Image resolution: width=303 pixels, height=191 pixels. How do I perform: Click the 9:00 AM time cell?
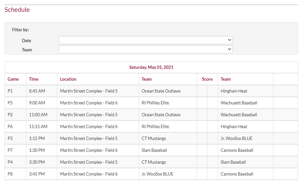click(x=37, y=103)
